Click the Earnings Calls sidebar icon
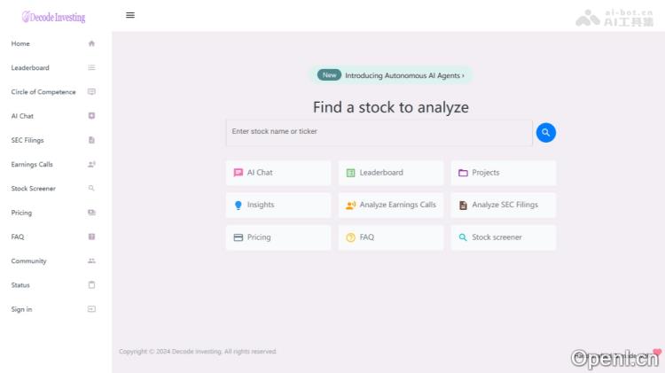This screenshot has width=665, height=373. point(91,164)
